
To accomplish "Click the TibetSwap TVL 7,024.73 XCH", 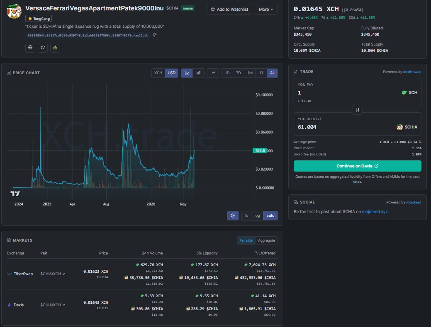I will pos(260,265).
